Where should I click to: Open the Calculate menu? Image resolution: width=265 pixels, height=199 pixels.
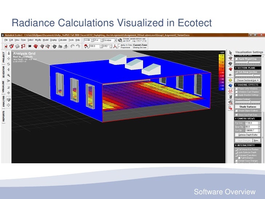tap(63, 40)
